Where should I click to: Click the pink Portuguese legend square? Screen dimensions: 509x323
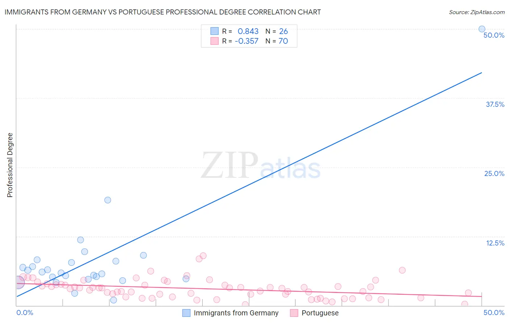point(294,313)
